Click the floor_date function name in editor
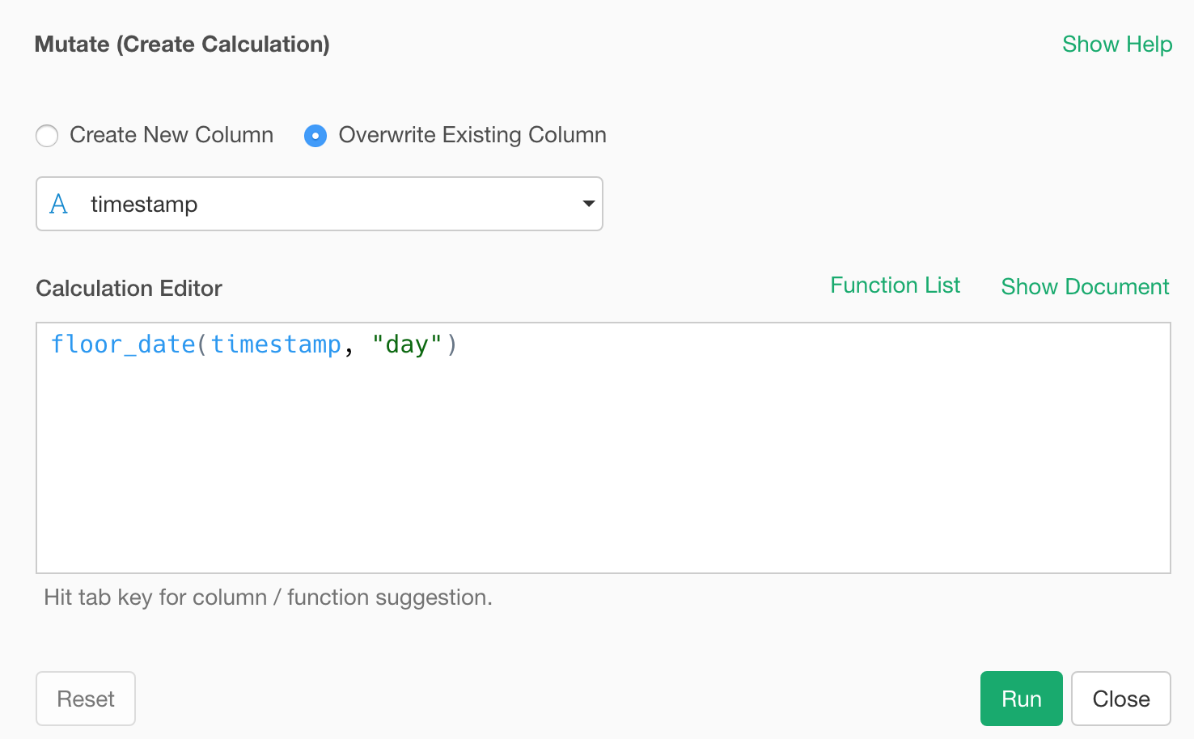Viewport: 1194px width, 739px height. point(123,345)
